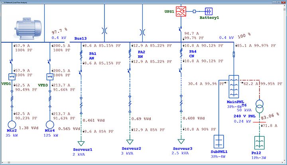287x165 pixels.
Task: Select the PA4 CN breaker label
Action: tap(193, 55)
